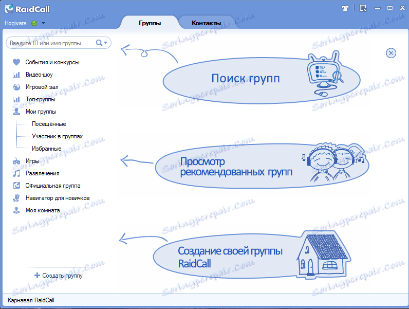Viewport: 409px width, 309px height.
Task: Click the heart icon for События и конкурсы
Action: 16,62
